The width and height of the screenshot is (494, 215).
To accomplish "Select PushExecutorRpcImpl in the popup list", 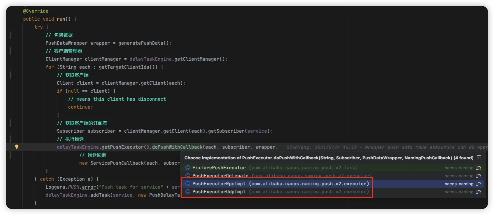I will click(219, 184).
